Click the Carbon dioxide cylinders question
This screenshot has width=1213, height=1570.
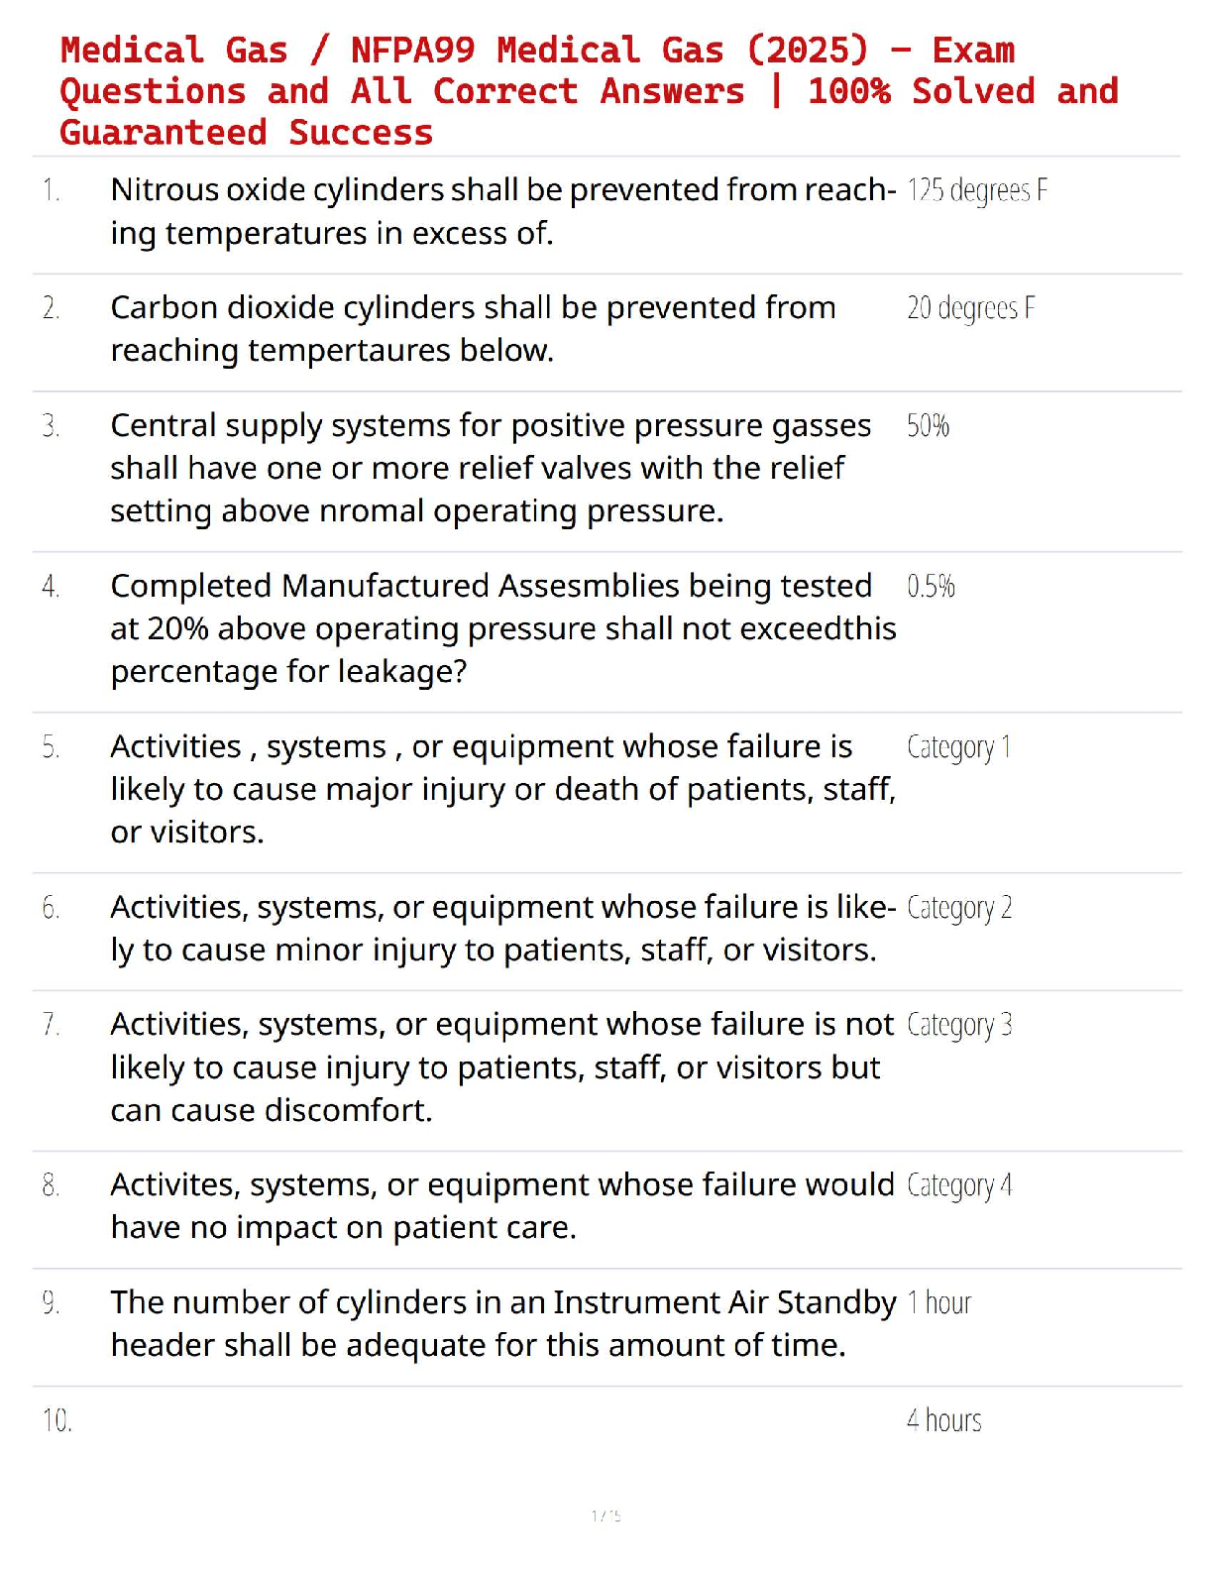(x=473, y=329)
